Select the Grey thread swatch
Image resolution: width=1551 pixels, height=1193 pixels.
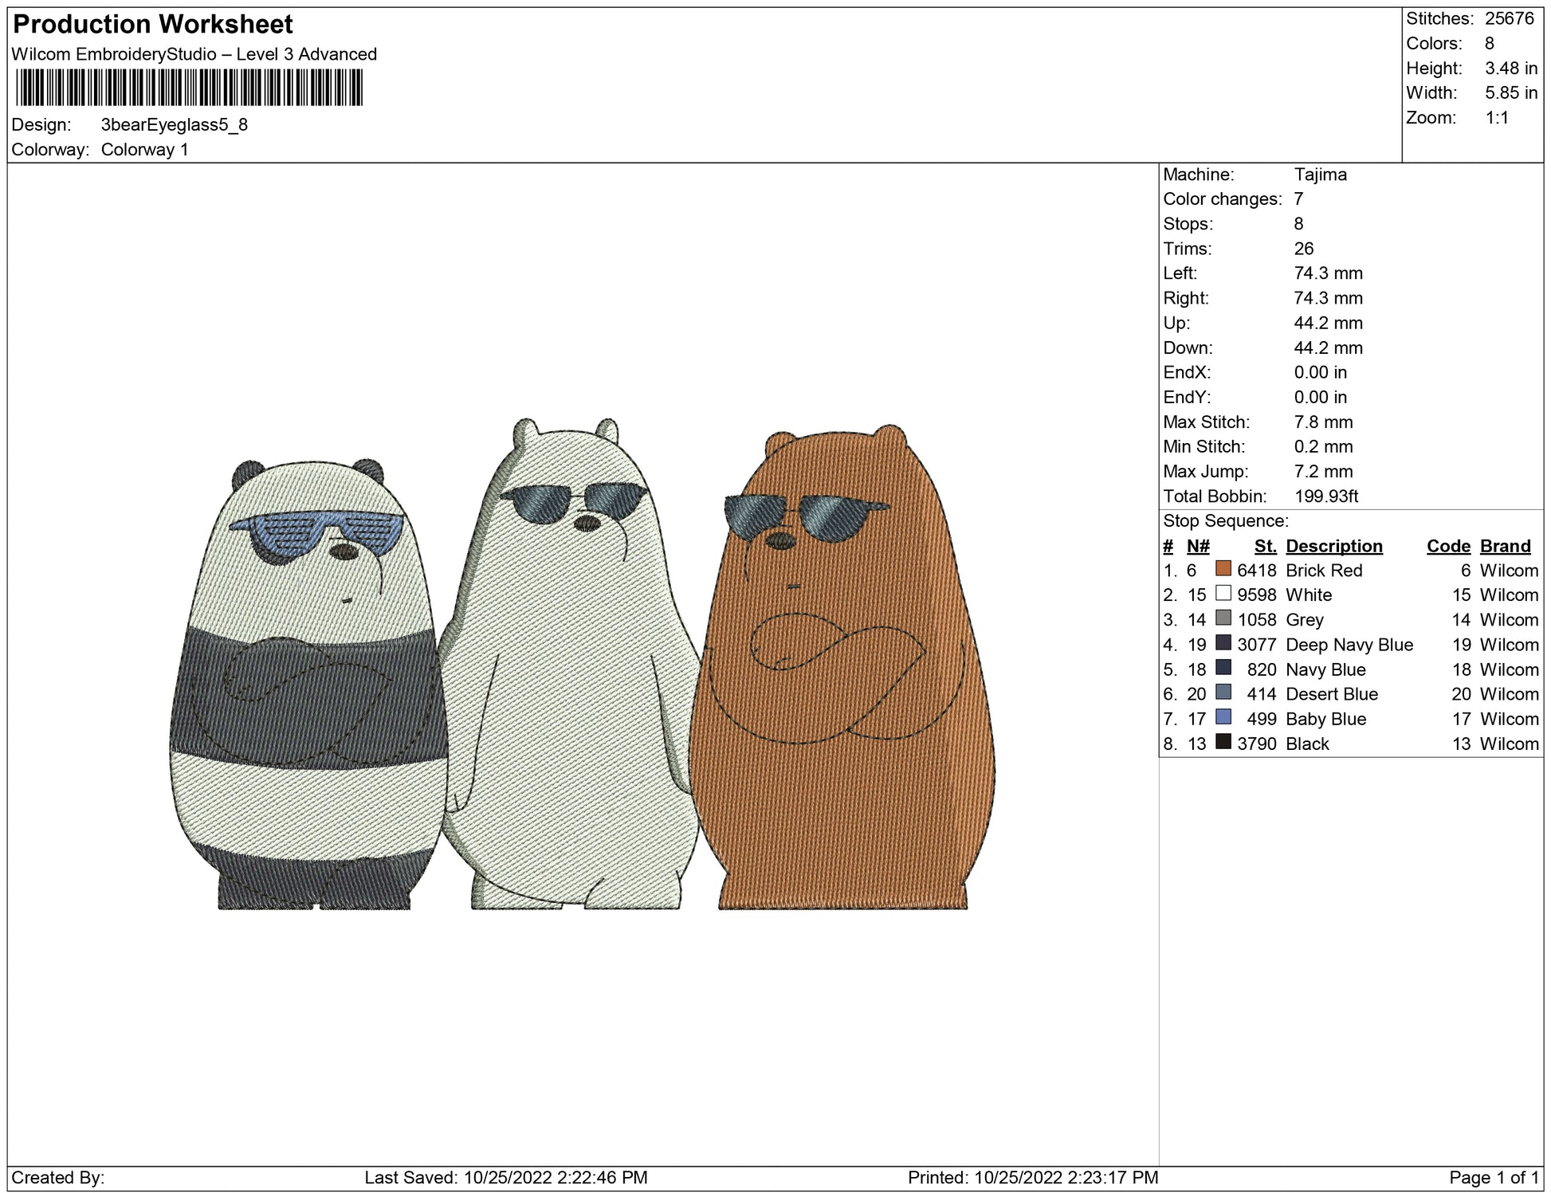click(1223, 618)
